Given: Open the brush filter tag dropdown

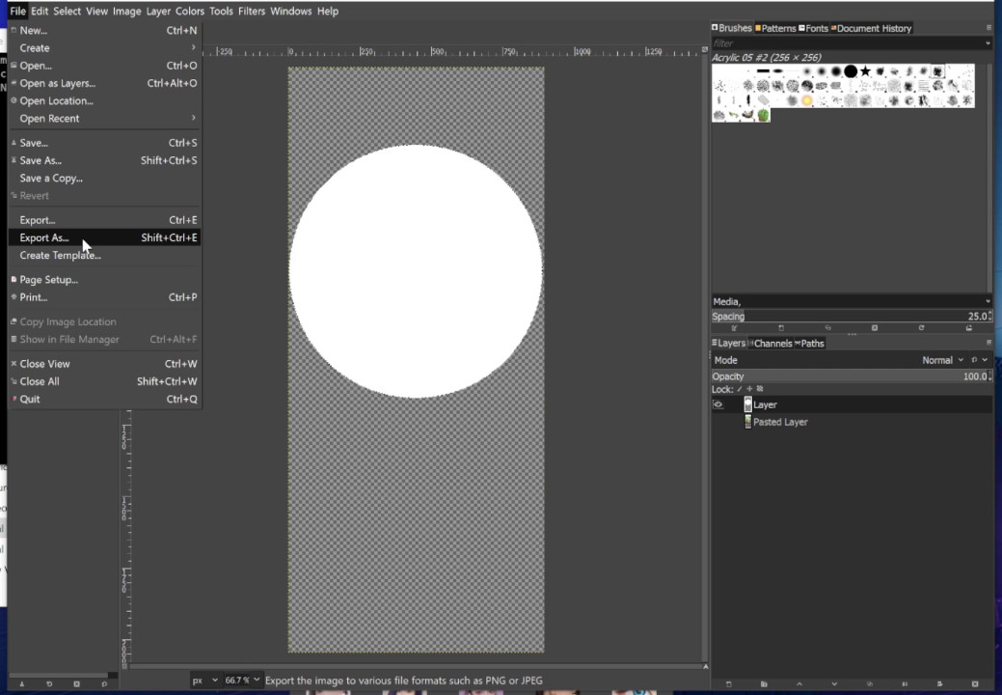Looking at the screenshot, I should click(x=988, y=43).
